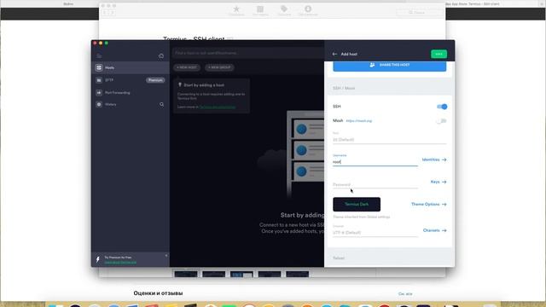Click the cloud sync icon in sidebar
The width and height of the screenshot is (546, 307).
tap(161, 56)
